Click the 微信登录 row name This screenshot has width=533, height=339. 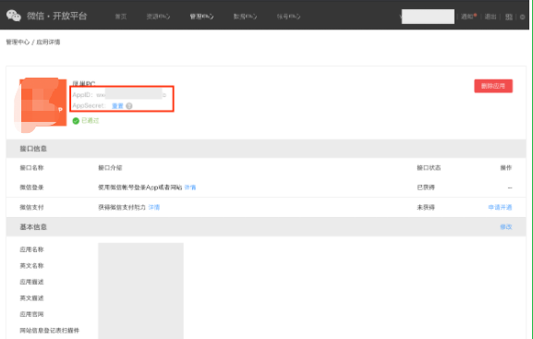pyautogui.click(x=31, y=188)
